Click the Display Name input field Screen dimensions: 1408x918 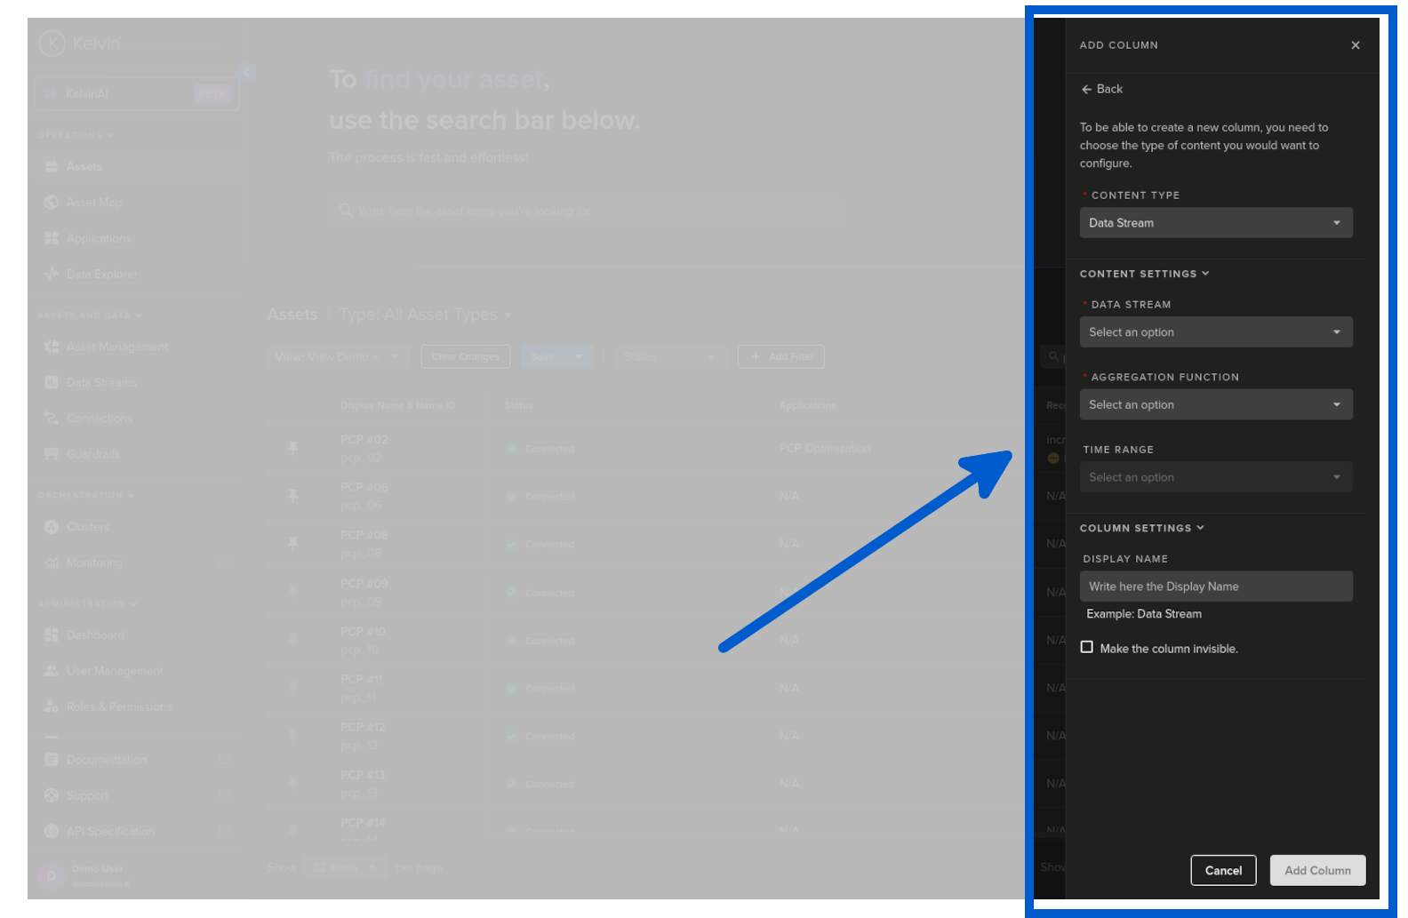(x=1215, y=587)
